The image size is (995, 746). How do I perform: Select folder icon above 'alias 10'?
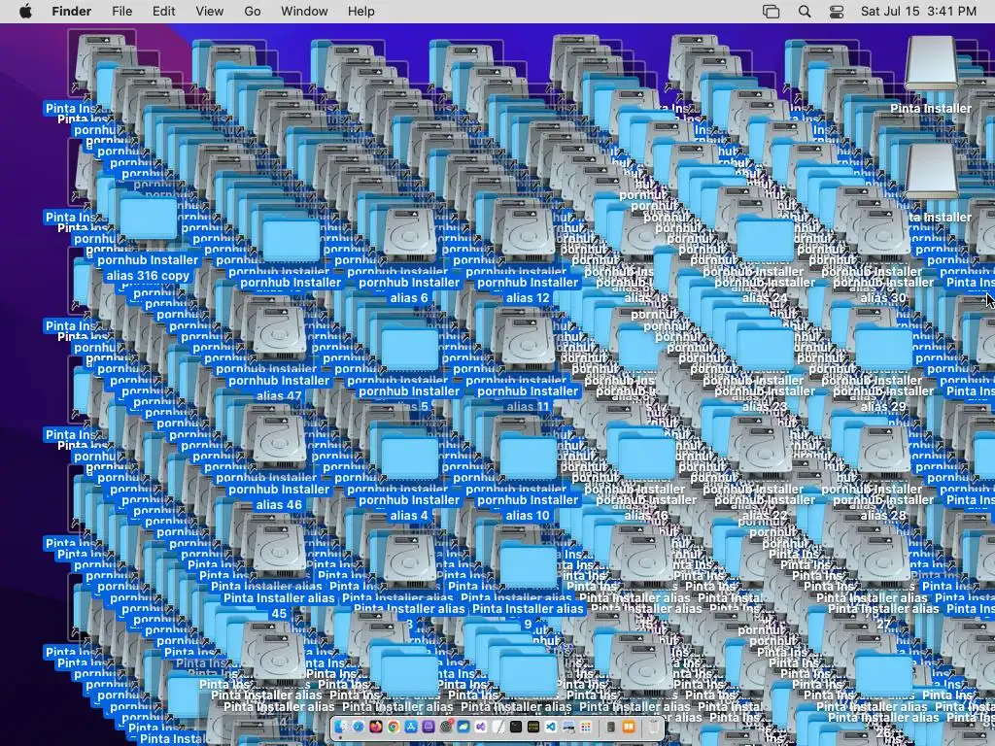[528, 457]
